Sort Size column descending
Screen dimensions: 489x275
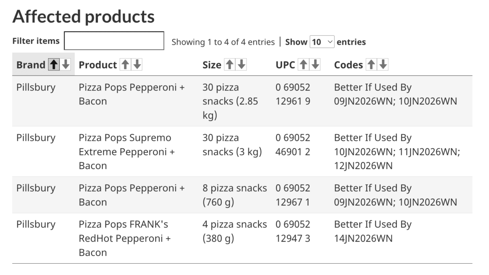tap(242, 65)
